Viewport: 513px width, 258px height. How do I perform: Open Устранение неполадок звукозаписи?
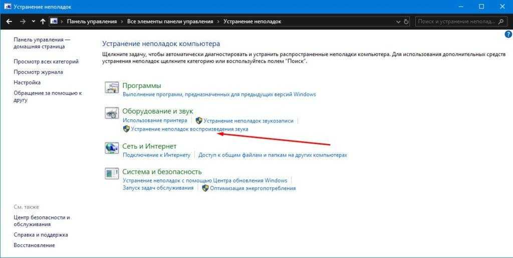248,120
